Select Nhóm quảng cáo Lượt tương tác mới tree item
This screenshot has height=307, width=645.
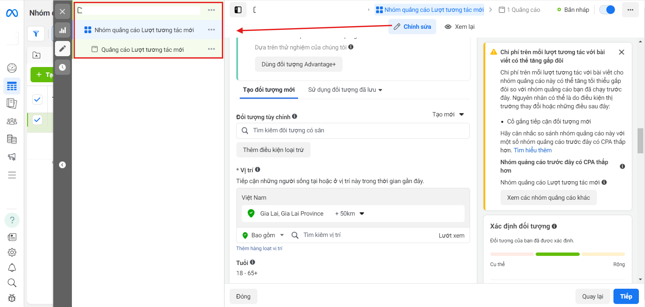coord(144,30)
